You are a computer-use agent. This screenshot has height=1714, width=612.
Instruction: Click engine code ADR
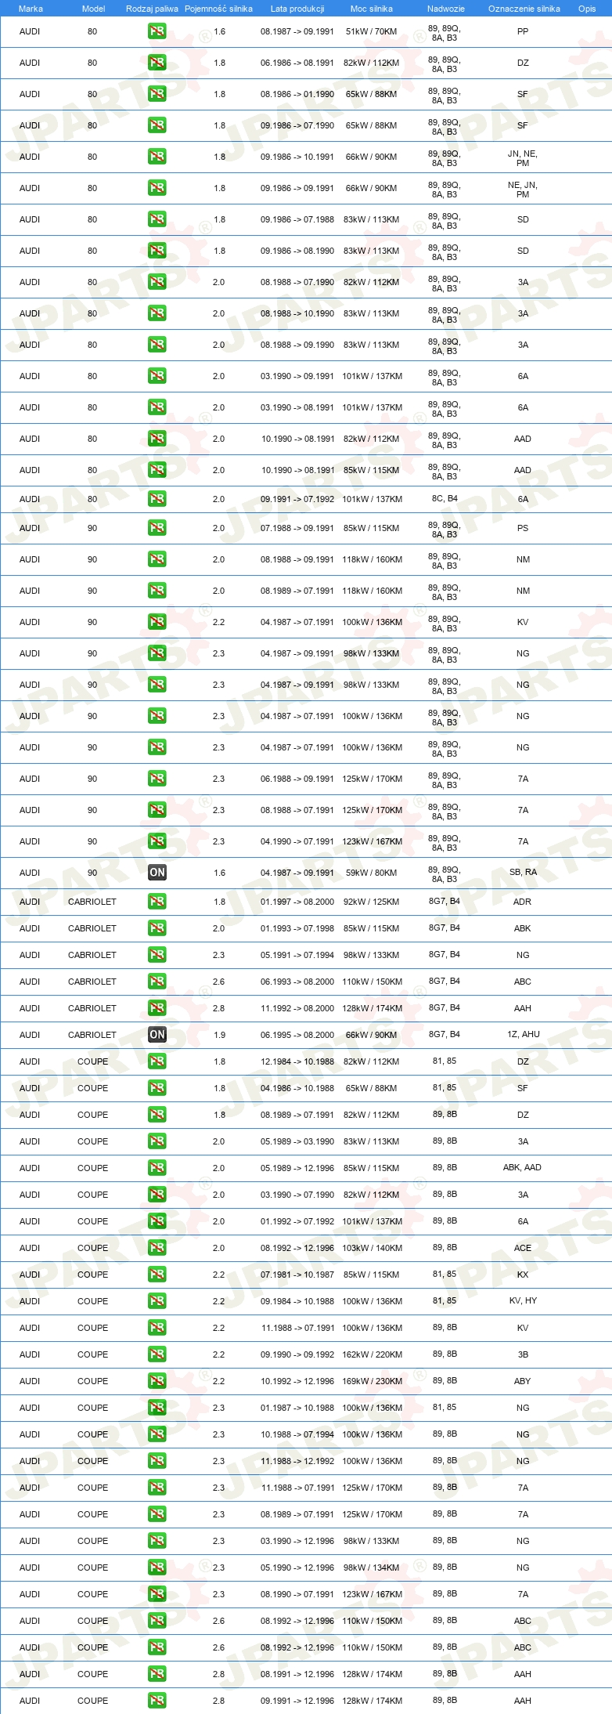pos(522,902)
